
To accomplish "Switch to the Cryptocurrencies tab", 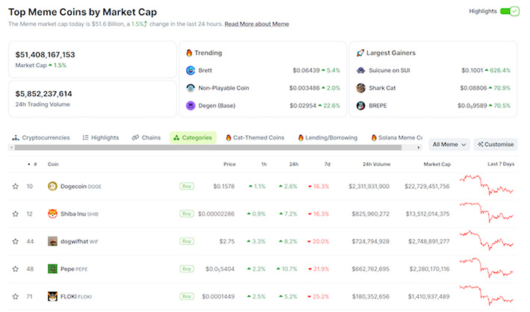I will coord(41,138).
